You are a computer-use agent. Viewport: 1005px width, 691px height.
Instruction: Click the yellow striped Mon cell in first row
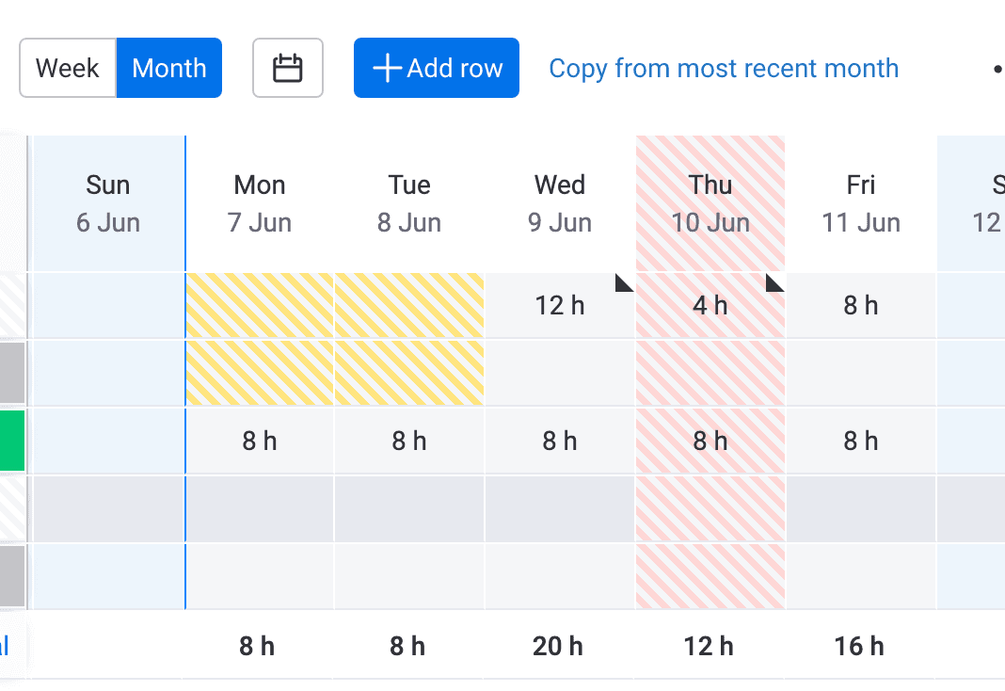point(260,306)
